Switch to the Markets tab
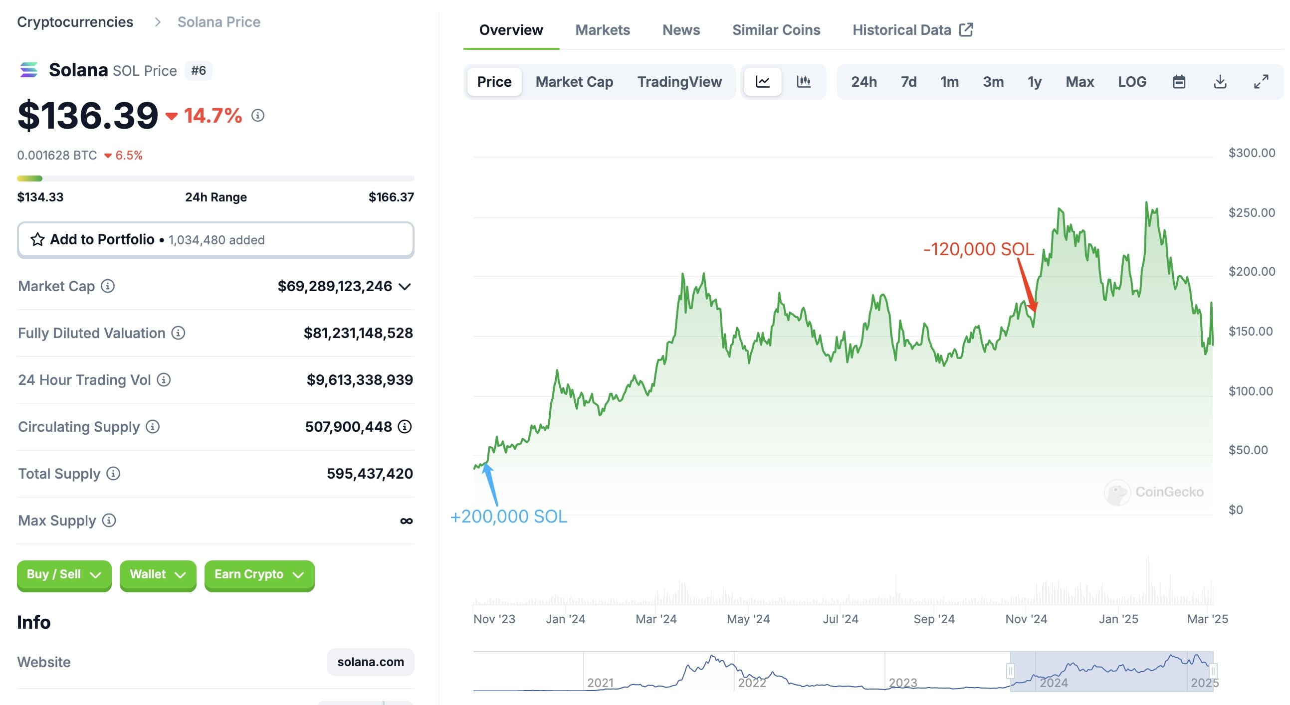This screenshot has width=1290, height=705. [x=603, y=30]
